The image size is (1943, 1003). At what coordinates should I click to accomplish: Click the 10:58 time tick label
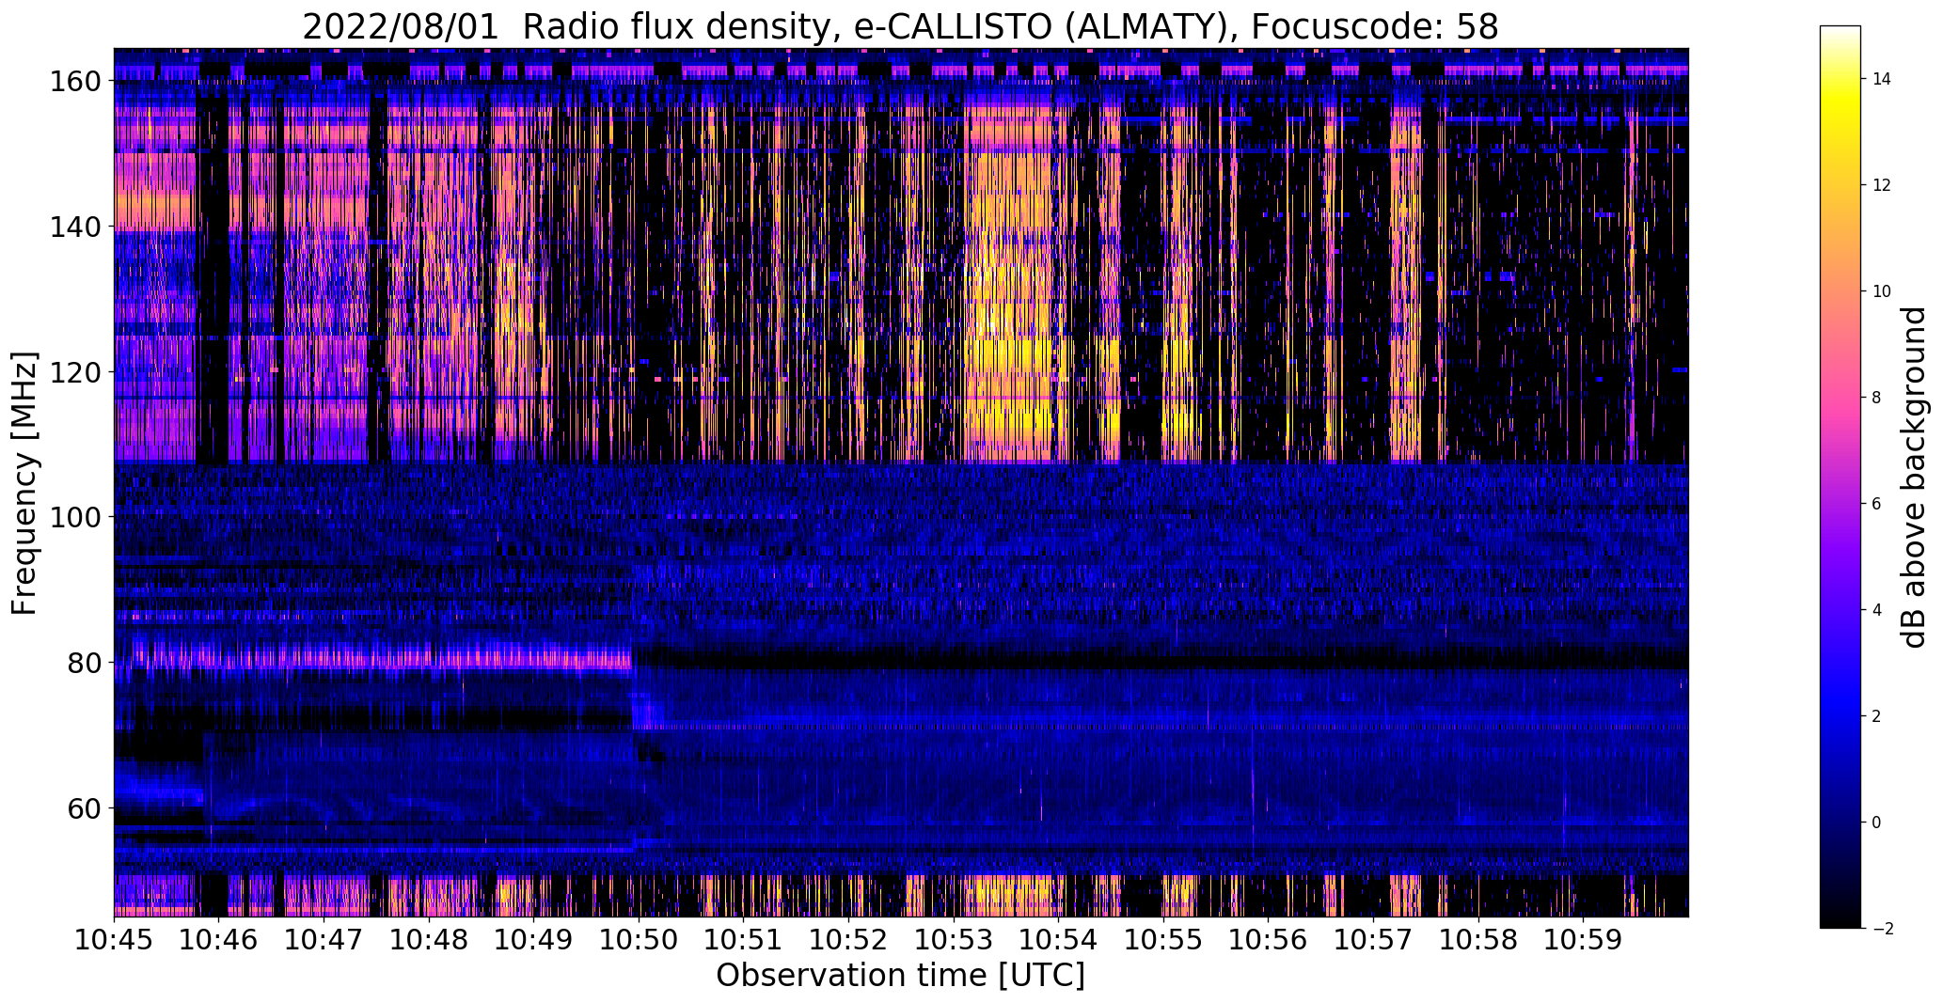(1477, 940)
